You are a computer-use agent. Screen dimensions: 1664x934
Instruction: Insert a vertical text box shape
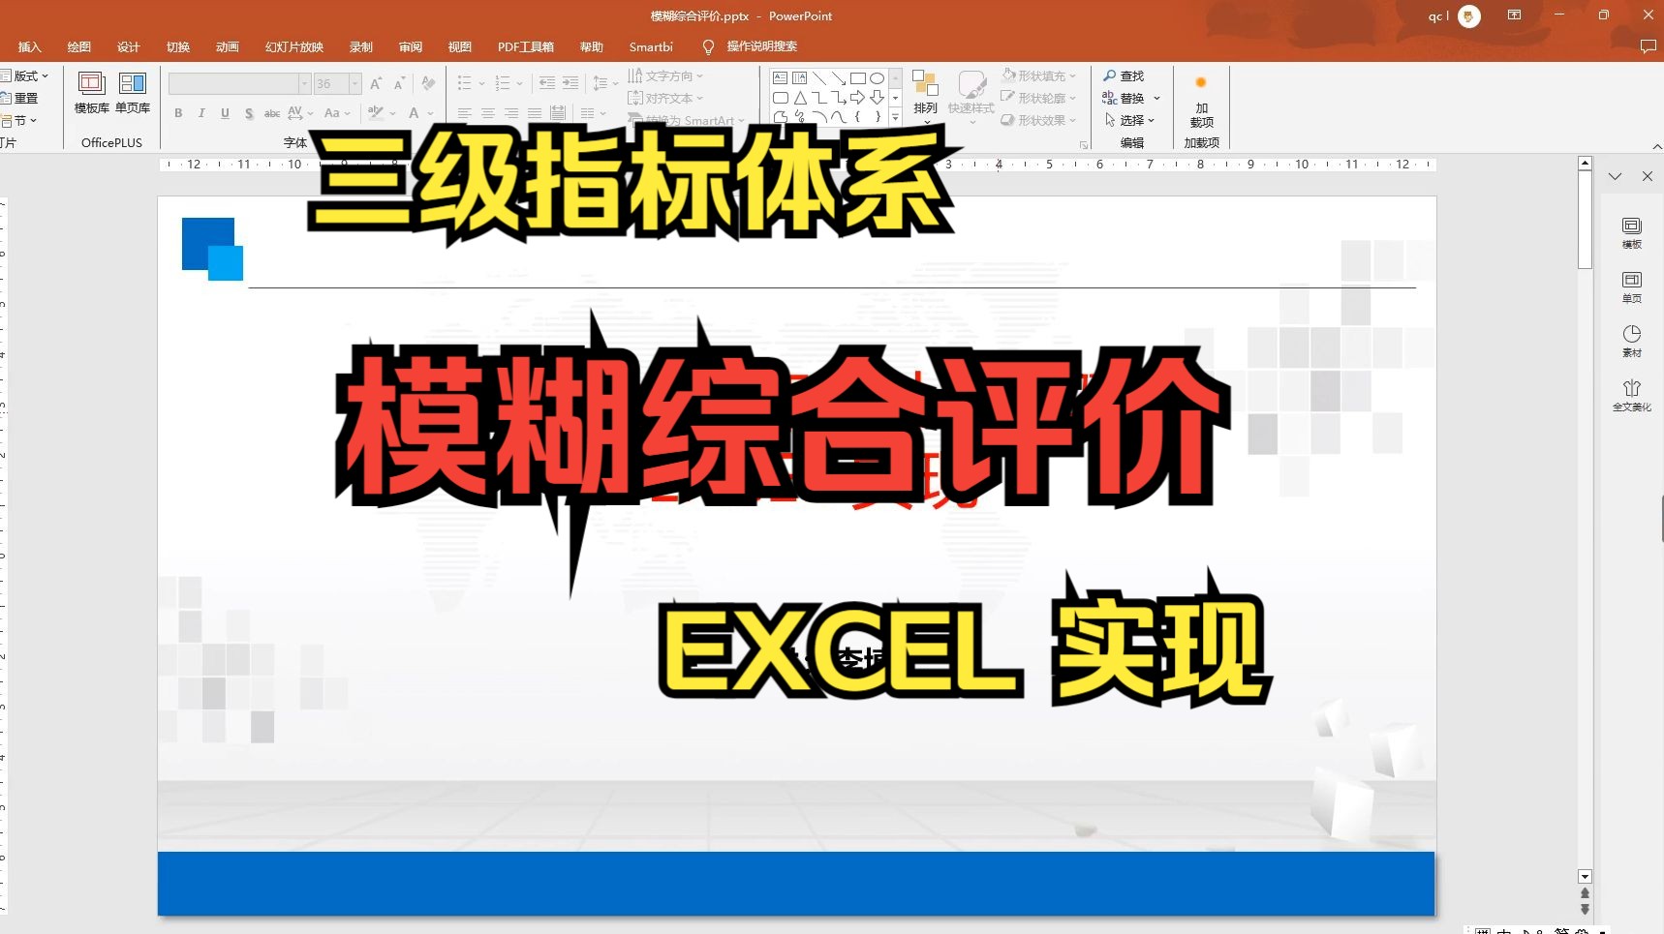tap(800, 77)
